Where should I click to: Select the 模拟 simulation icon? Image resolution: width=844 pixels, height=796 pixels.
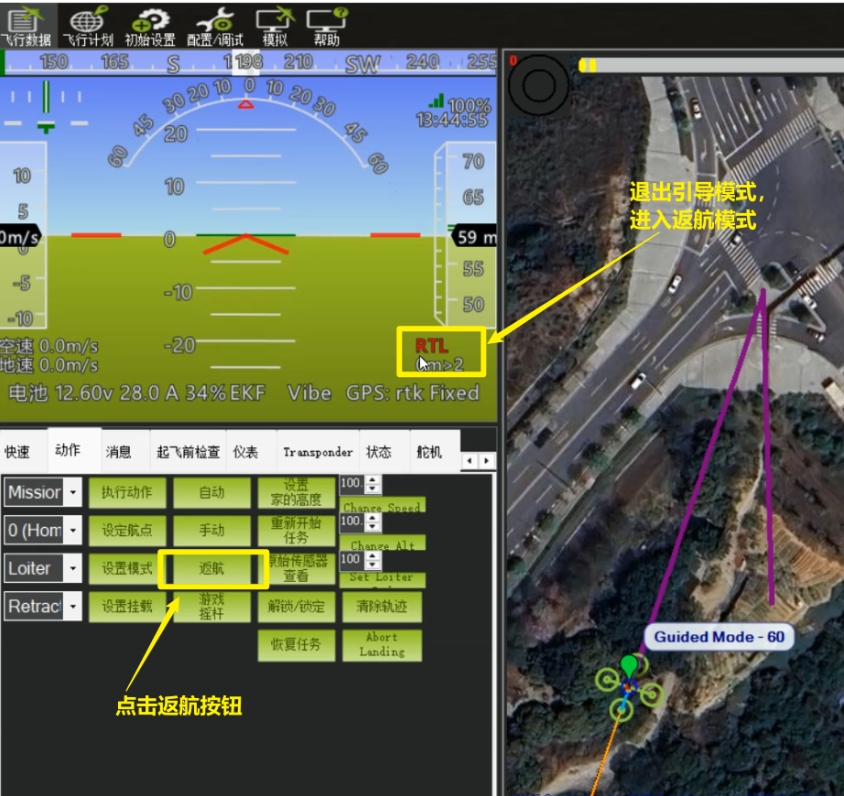(275, 25)
